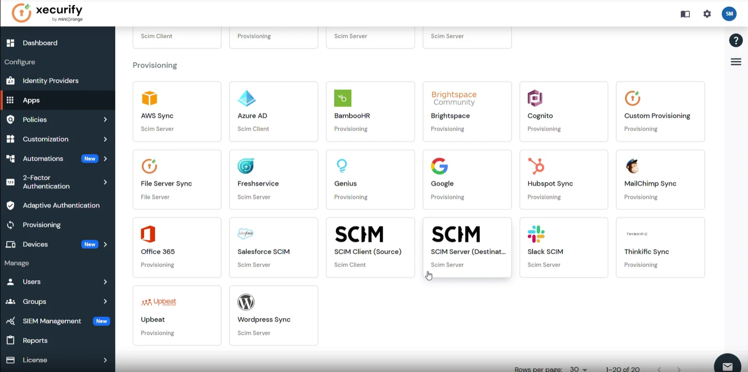
Task: Open the MailChimp Sync monkey icon
Action: tap(632, 166)
